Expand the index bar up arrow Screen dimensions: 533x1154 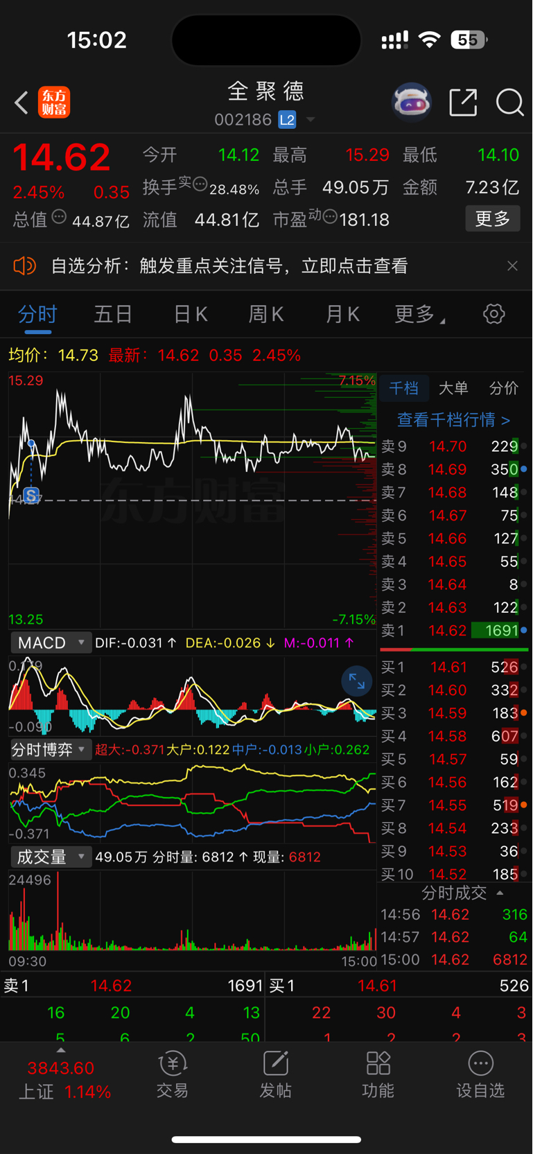[61, 1050]
